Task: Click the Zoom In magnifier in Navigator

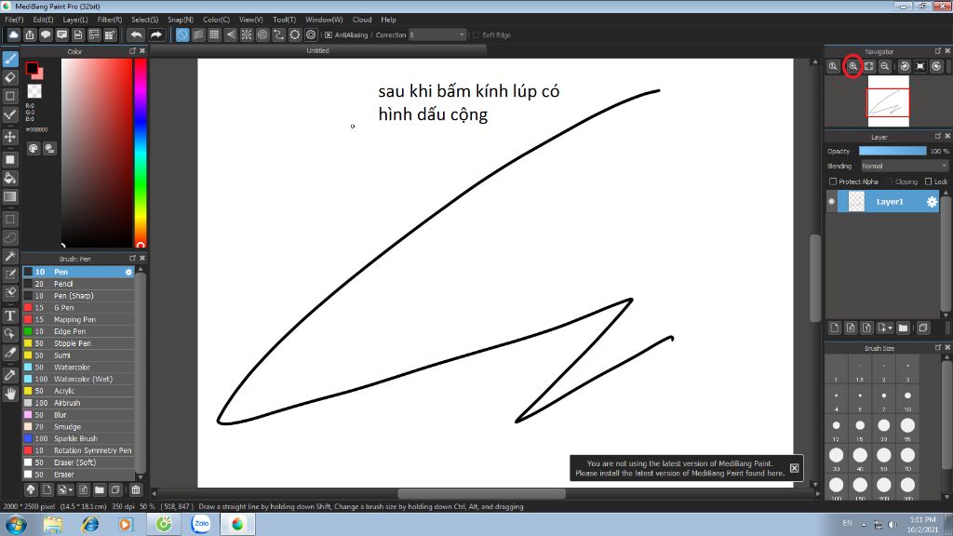Action: coord(852,66)
